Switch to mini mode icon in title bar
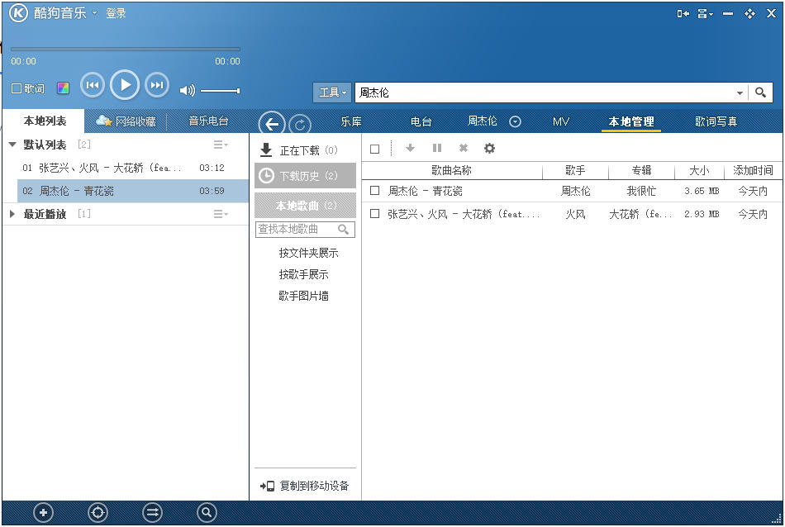The width and height of the screenshot is (785, 527). click(x=683, y=13)
